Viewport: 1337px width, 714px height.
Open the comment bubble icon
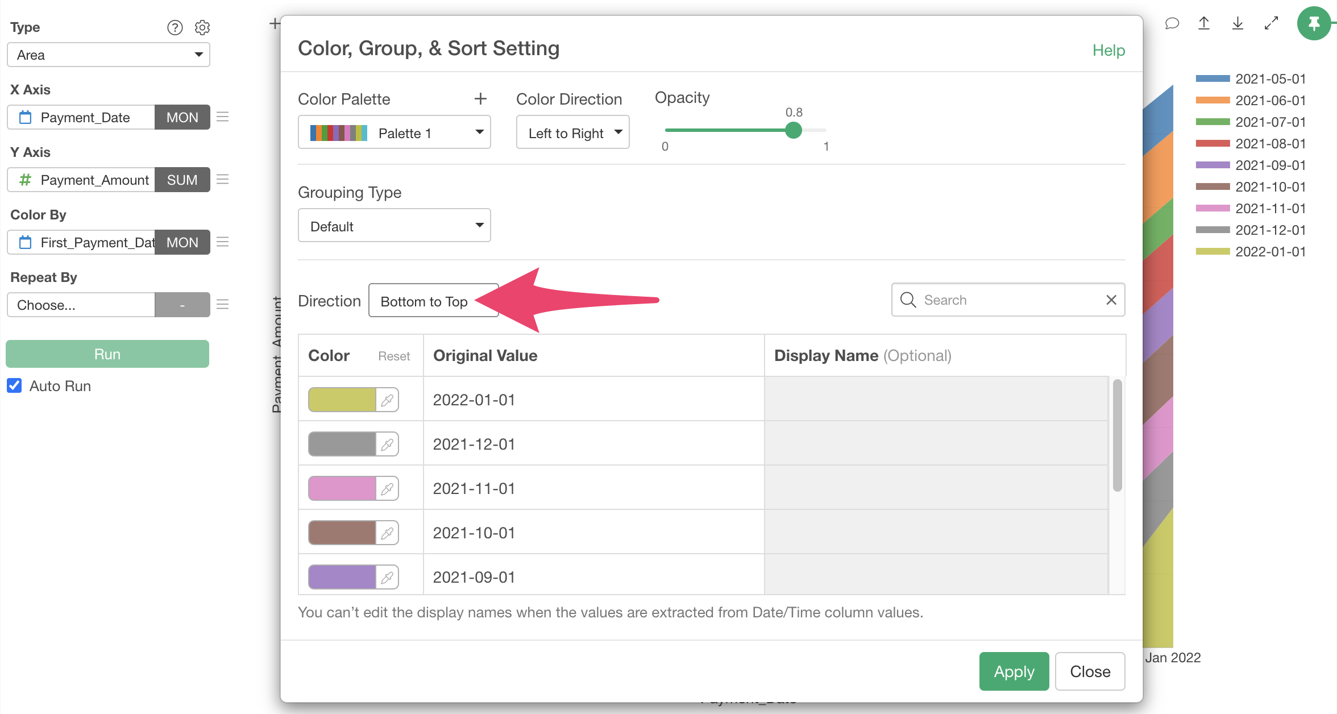1172,23
